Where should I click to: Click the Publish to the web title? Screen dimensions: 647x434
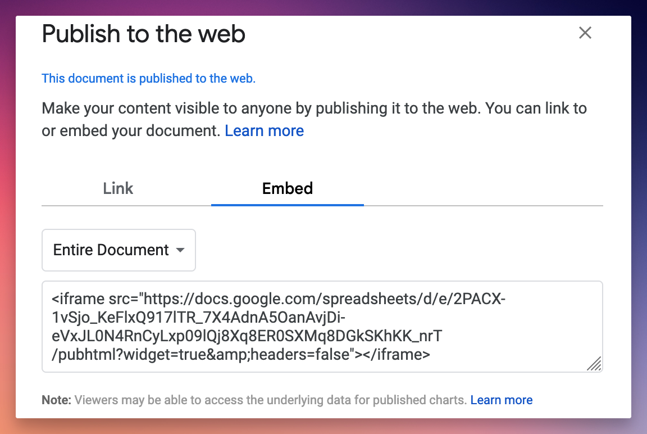tap(143, 34)
